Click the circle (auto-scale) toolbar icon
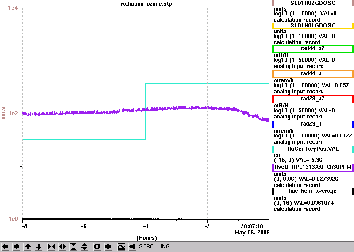This screenshot has width=354, height=252. pyautogui.click(x=97, y=247)
